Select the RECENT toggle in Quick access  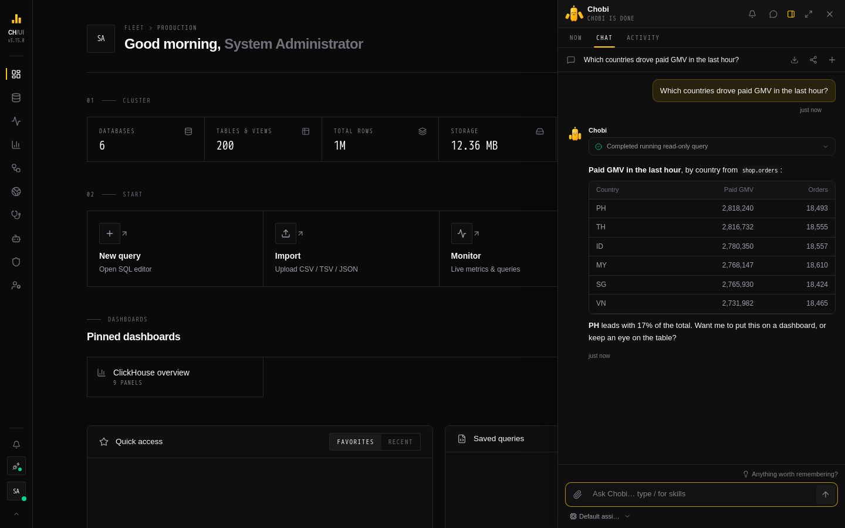400,442
